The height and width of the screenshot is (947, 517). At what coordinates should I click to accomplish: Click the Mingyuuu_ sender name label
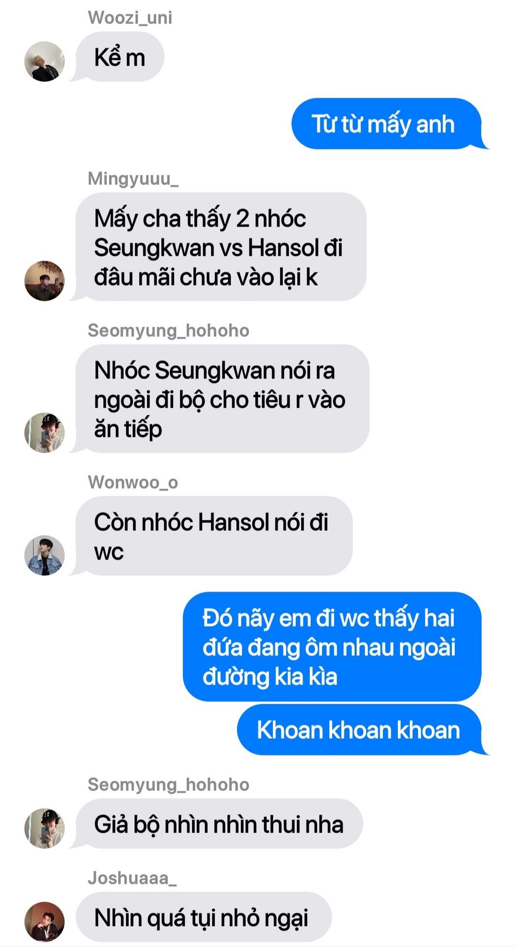(x=133, y=179)
